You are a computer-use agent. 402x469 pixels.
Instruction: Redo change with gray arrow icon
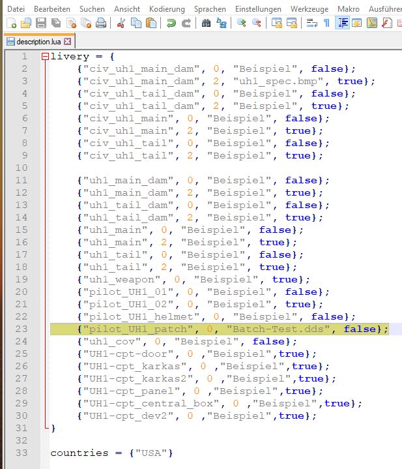click(x=186, y=23)
